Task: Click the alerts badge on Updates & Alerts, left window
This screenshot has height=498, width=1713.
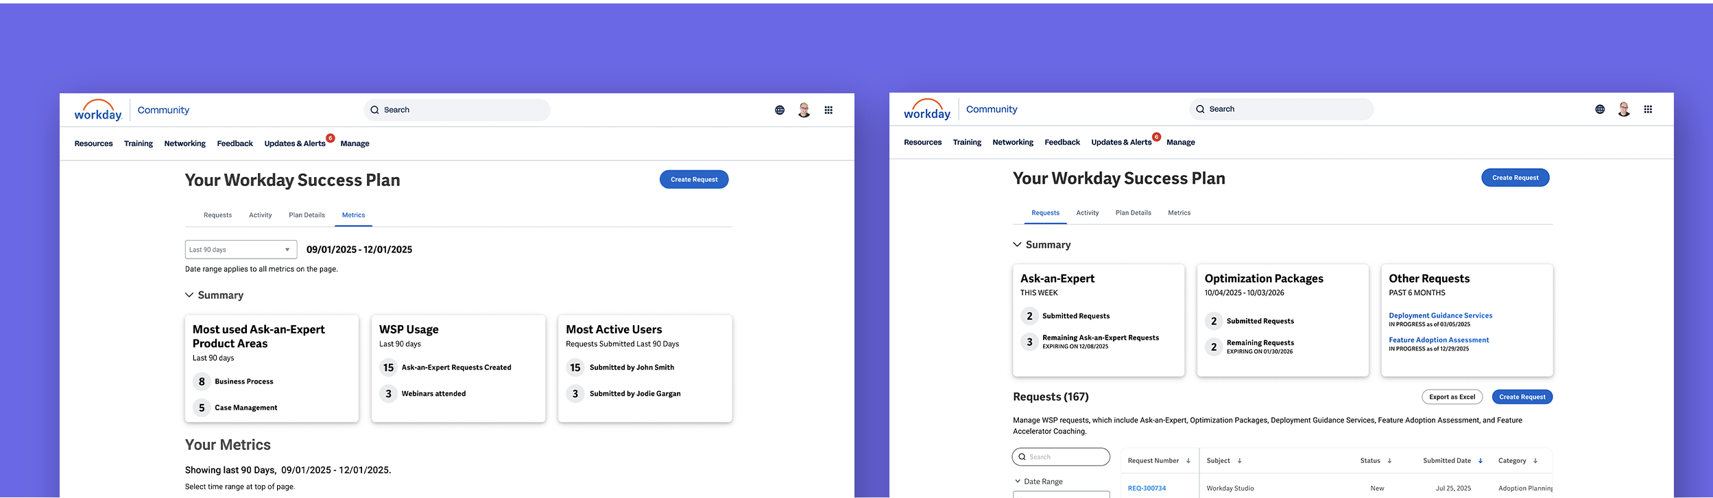Action: tap(331, 138)
